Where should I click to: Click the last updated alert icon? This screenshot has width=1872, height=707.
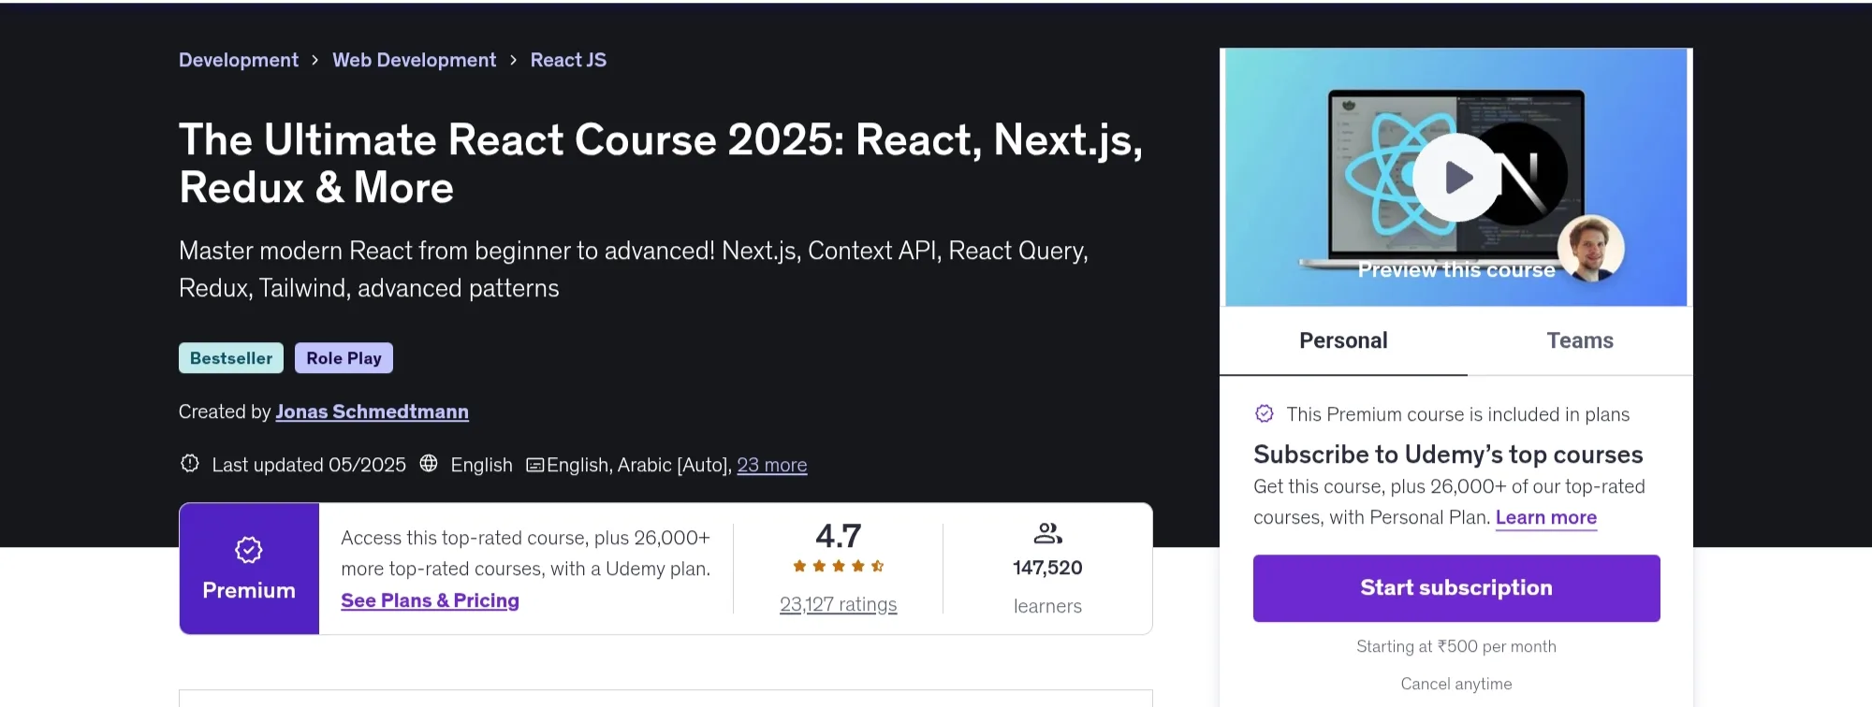tap(190, 463)
